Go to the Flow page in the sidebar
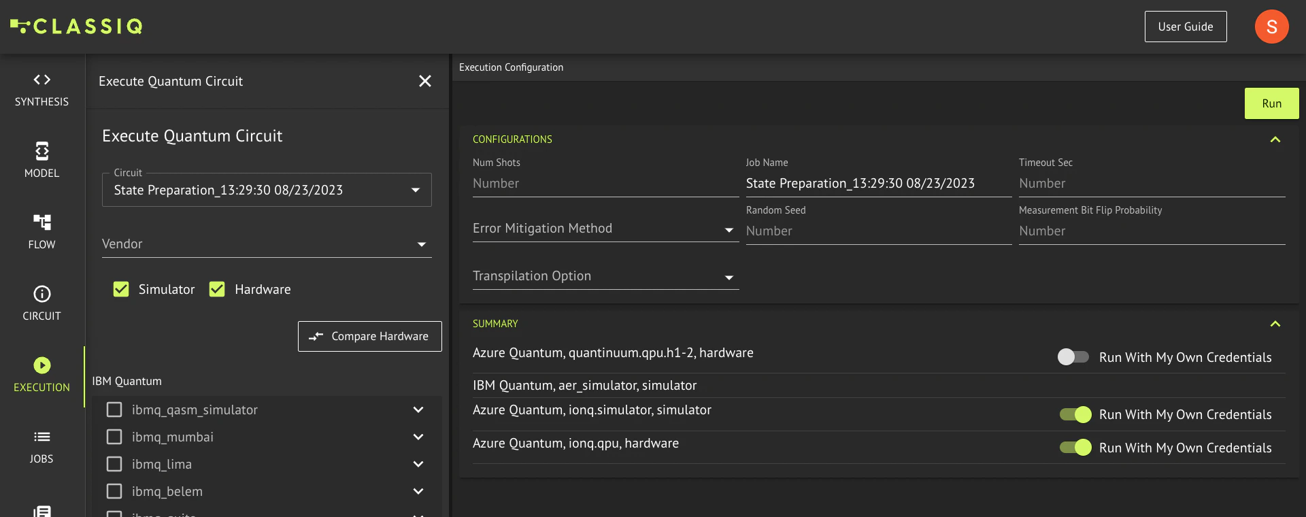 (x=41, y=233)
